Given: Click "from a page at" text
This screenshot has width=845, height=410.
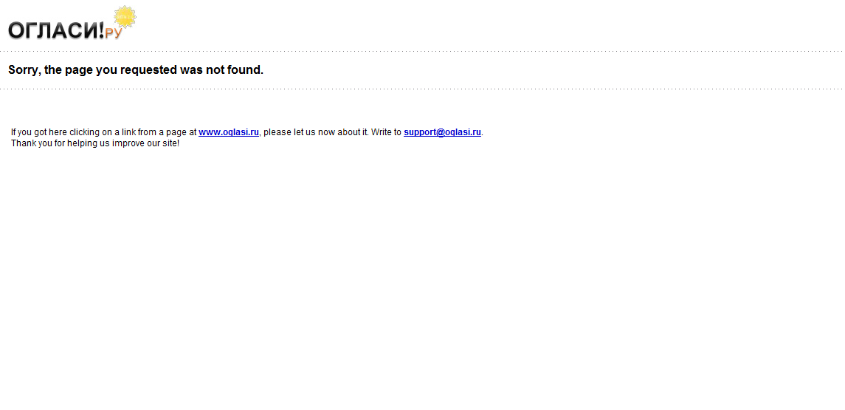Looking at the screenshot, I should [x=167, y=132].
